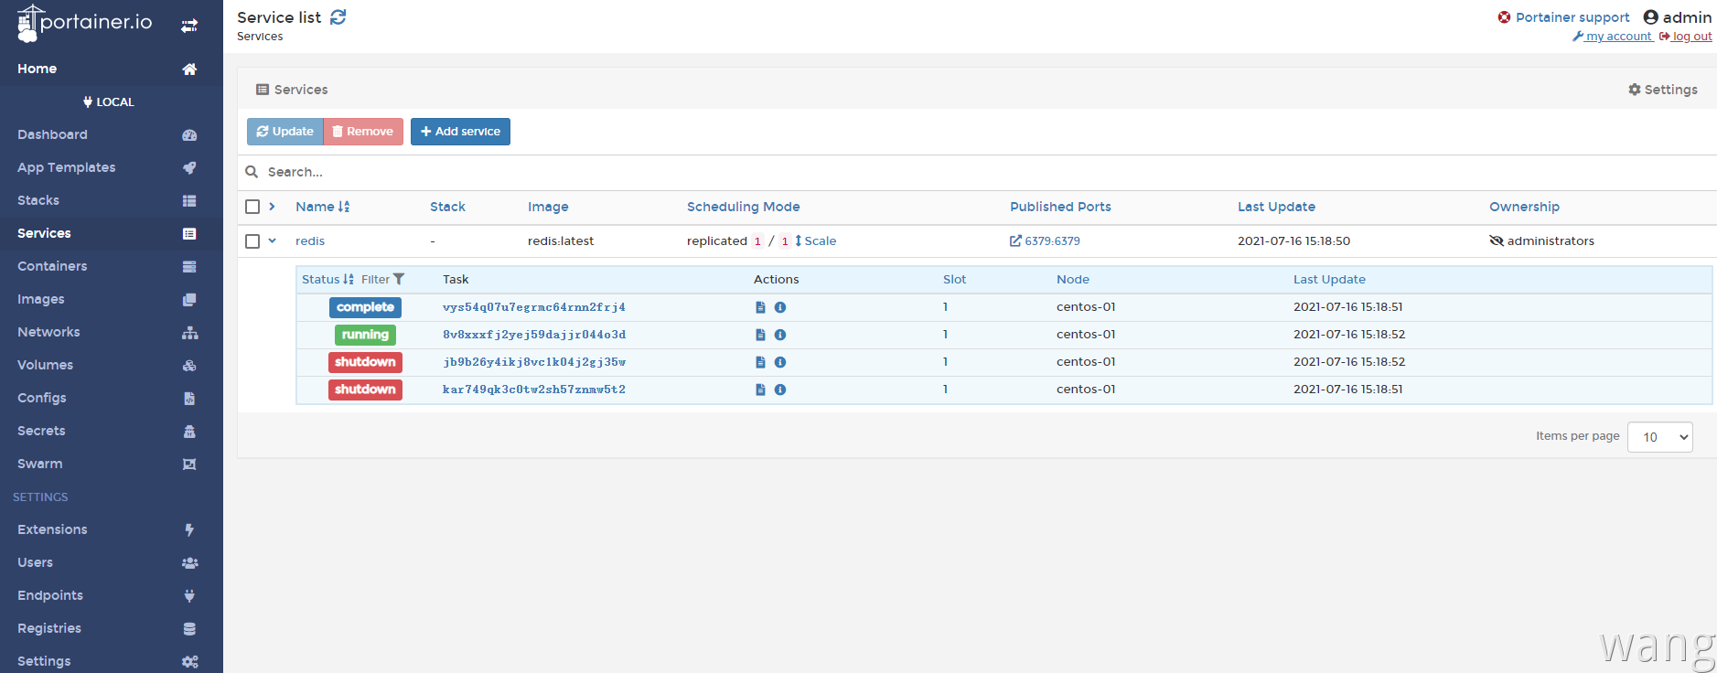Inspect info icon of the complete task

[780, 307]
